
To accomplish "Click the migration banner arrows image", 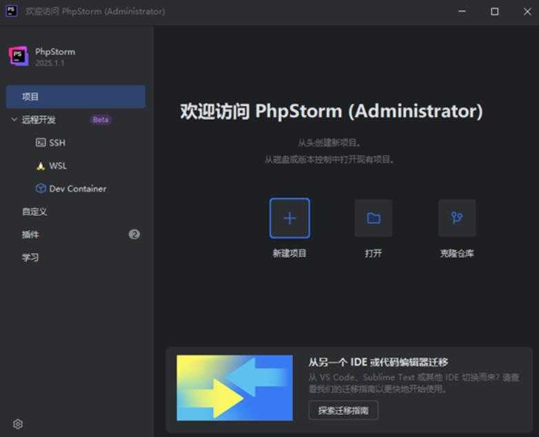I will tap(234, 387).
